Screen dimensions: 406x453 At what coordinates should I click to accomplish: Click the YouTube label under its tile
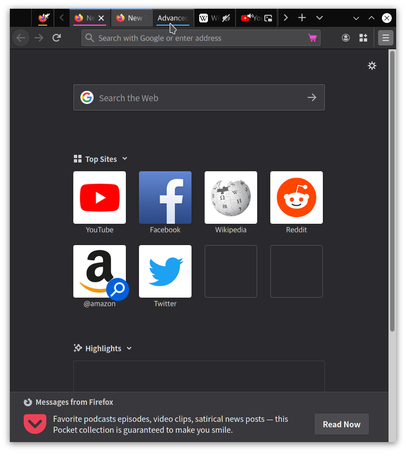pos(100,230)
